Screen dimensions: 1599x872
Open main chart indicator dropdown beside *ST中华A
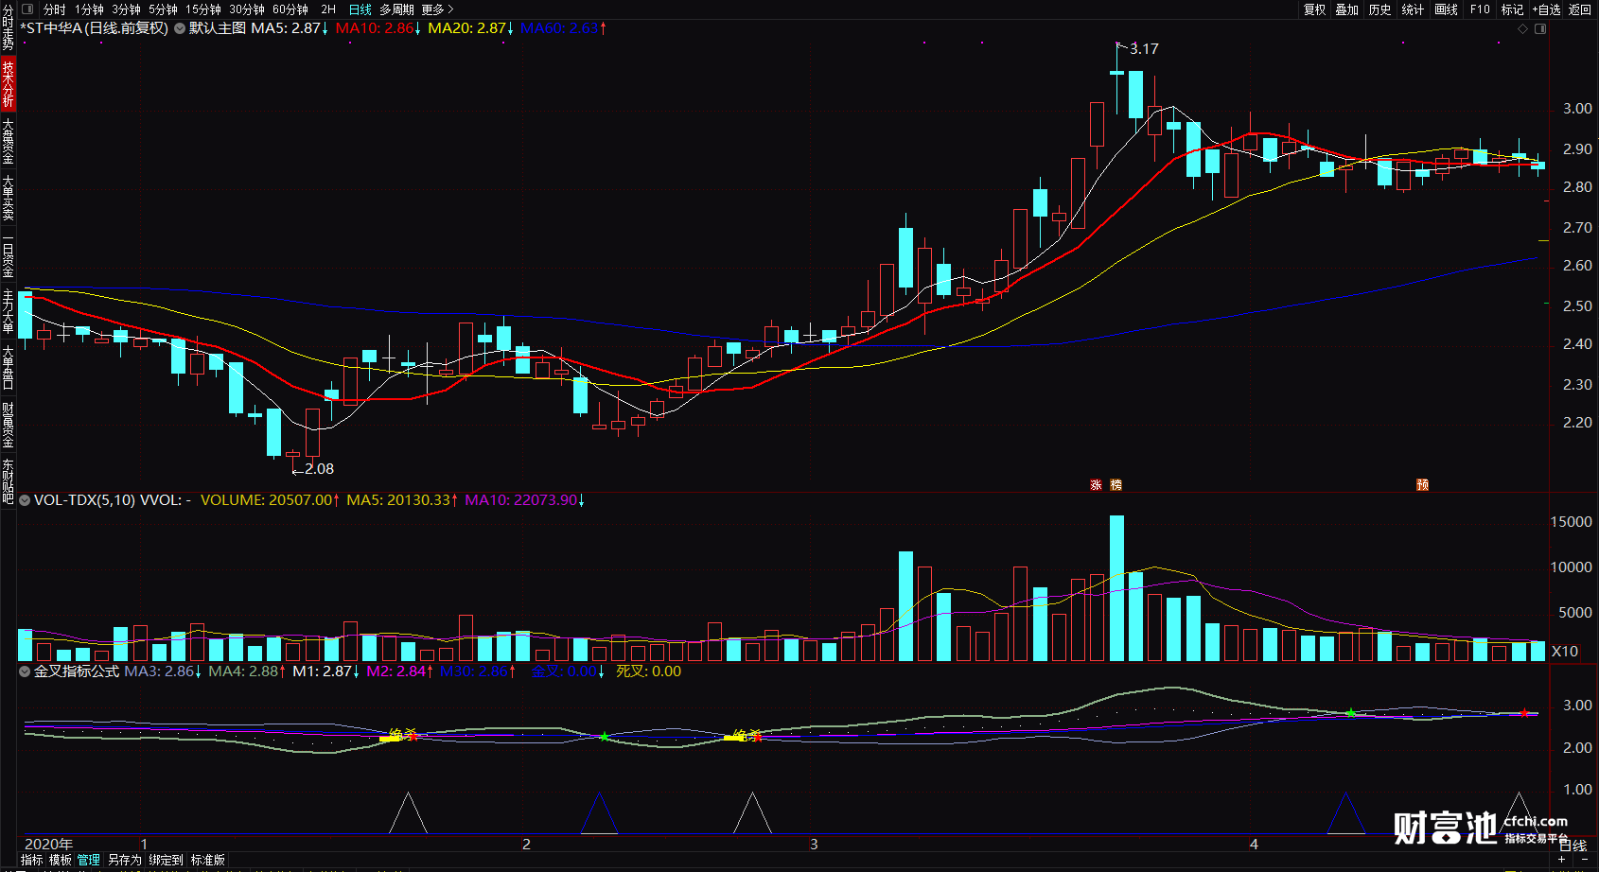(180, 28)
